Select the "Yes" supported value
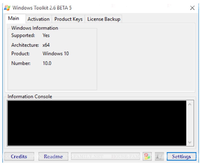This screenshot has width=200, height=165. tap(46, 35)
